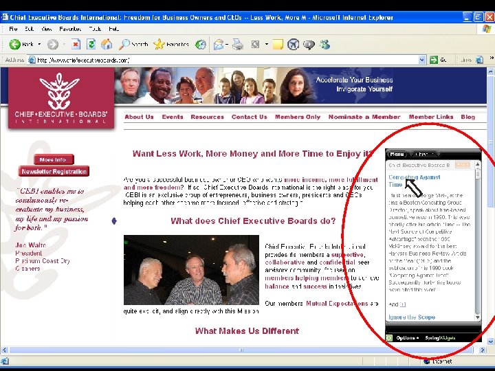The image size is (495, 371).
Task: Open the Favorites menu
Action: tap(70, 29)
